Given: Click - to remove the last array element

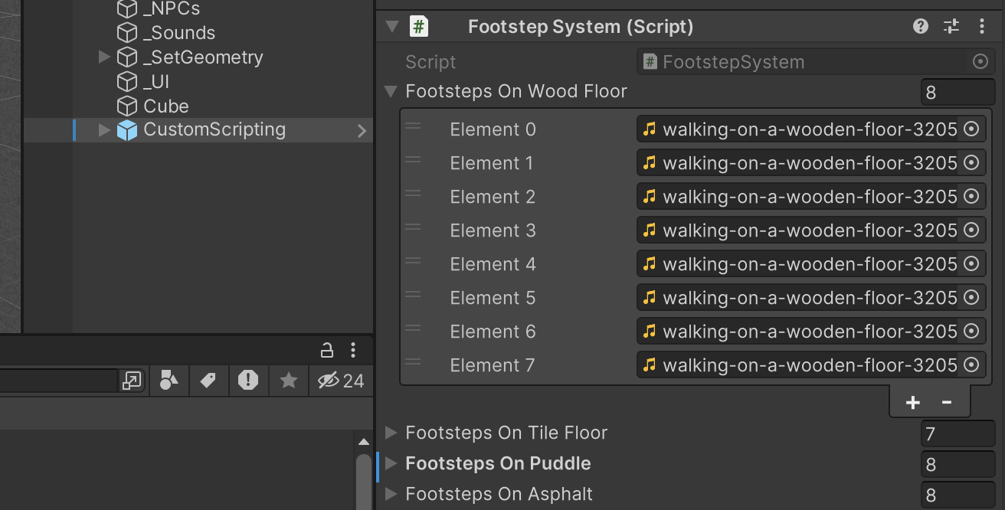Looking at the screenshot, I should point(946,401).
